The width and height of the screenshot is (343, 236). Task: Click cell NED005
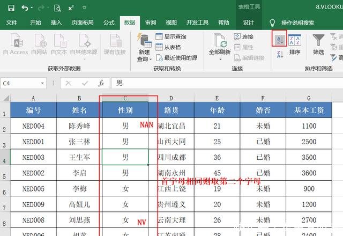pyautogui.click(x=33, y=188)
